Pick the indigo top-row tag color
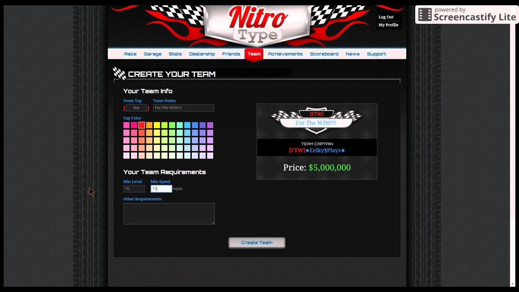519x292 pixels. coord(202,125)
